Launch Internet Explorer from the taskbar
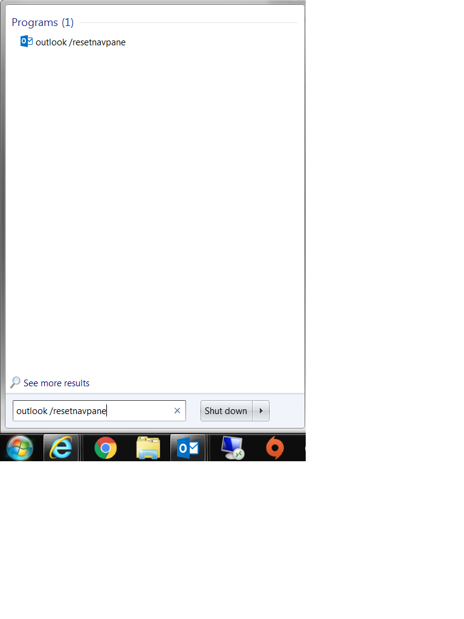The height and width of the screenshot is (619, 464). pyautogui.click(x=61, y=448)
